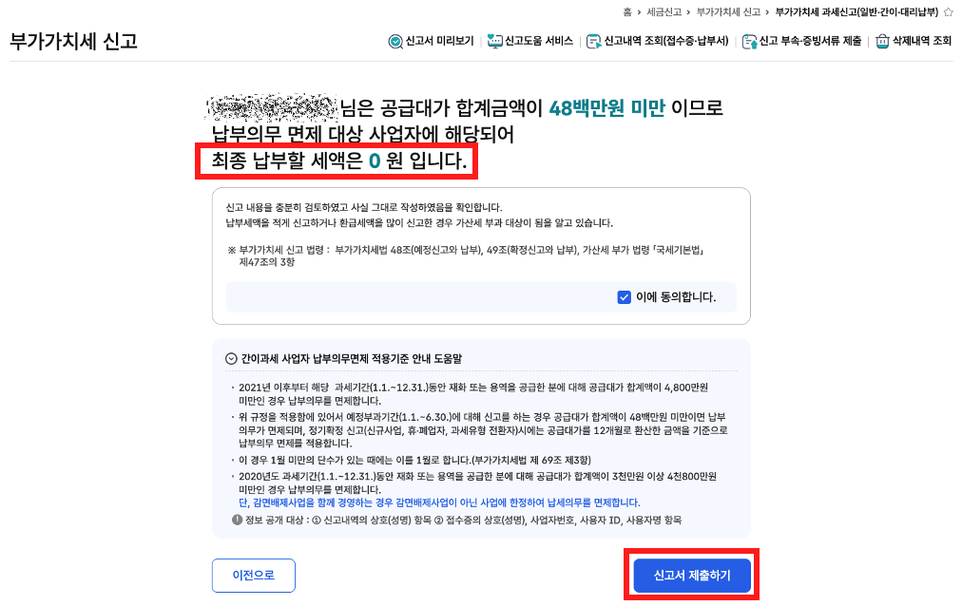Click the 신고서 제출하기 button

[x=692, y=576]
